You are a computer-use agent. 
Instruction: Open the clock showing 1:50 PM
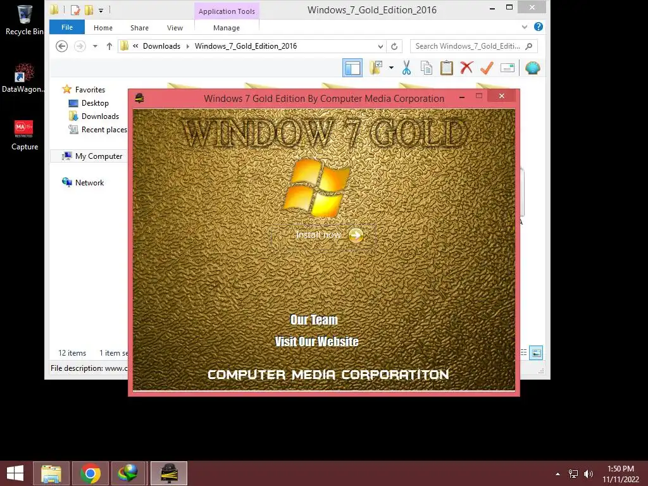point(621,473)
